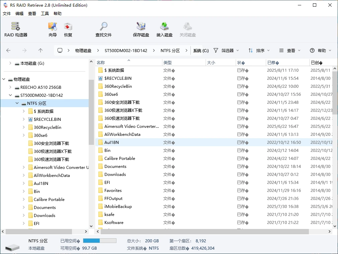Click the used space progress bar
This screenshot has height=254, width=338.
[99, 240]
